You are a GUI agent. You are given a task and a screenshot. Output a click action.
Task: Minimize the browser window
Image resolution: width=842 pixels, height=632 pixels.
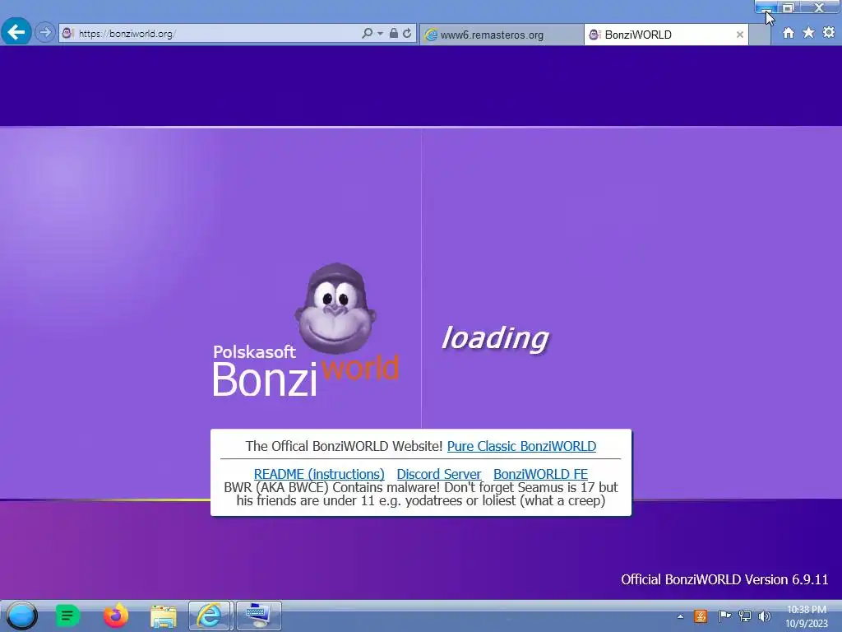(766, 7)
